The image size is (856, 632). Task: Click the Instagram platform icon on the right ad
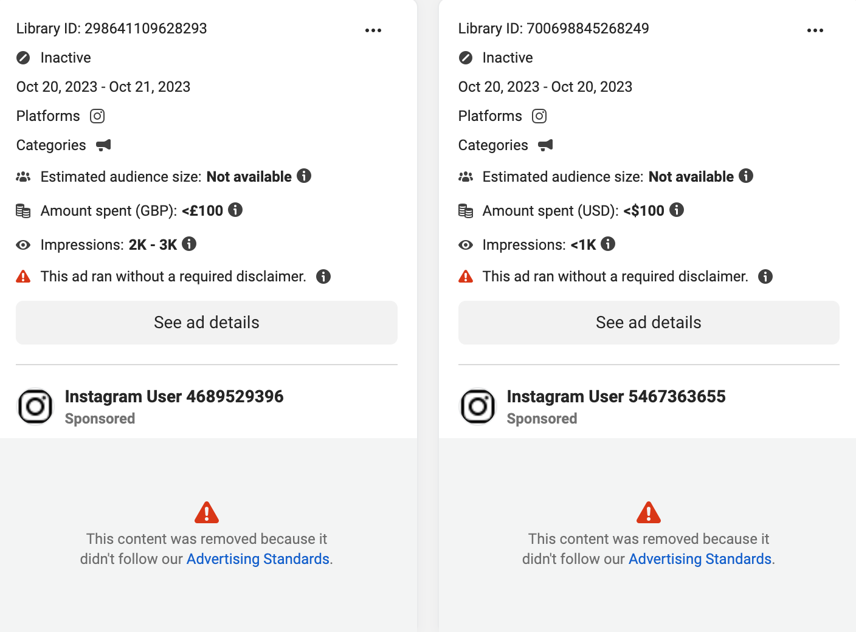(x=539, y=116)
